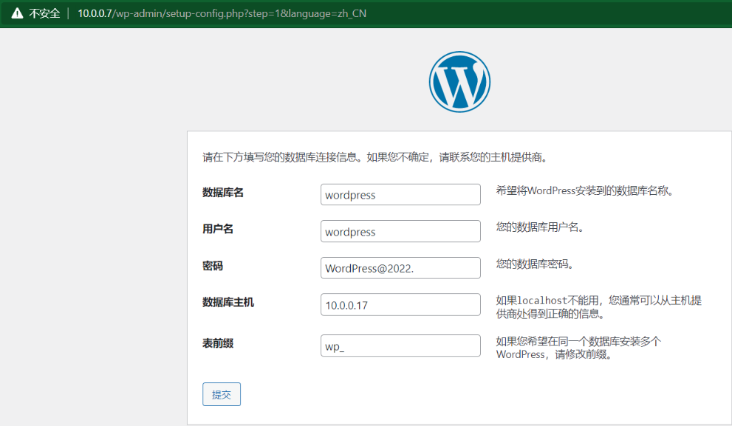Submit the form with the 提交 button
732x426 pixels.
pyautogui.click(x=222, y=394)
